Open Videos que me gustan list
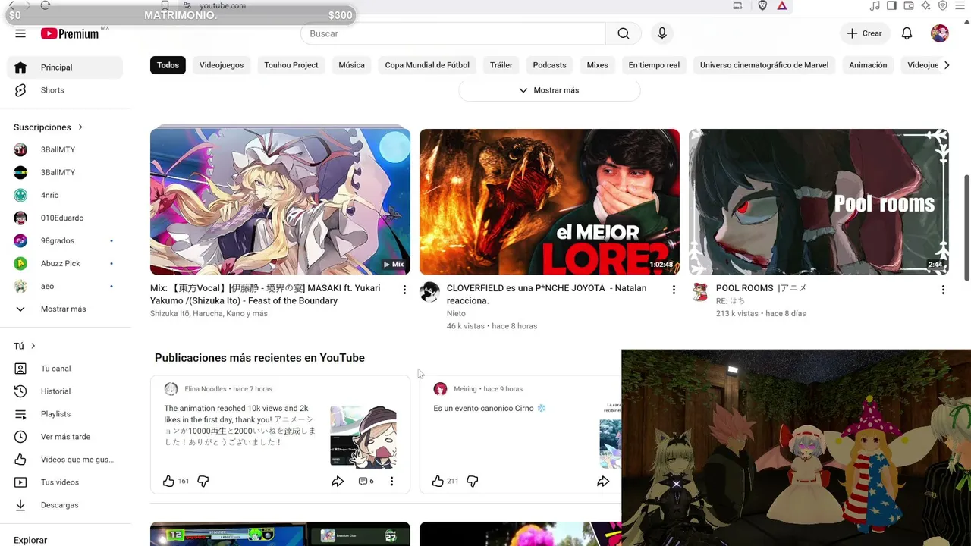The width and height of the screenshot is (971, 546). [65, 460]
